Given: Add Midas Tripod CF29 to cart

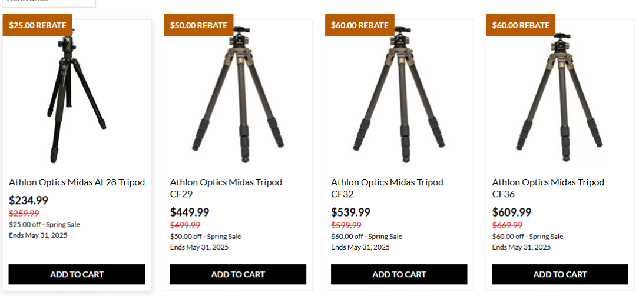Looking at the screenshot, I should pyautogui.click(x=238, y=274).
